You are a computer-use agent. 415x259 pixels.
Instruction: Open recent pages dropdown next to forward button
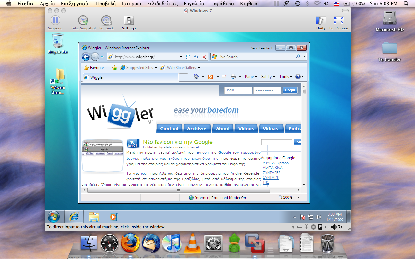(x=102, y=57)
